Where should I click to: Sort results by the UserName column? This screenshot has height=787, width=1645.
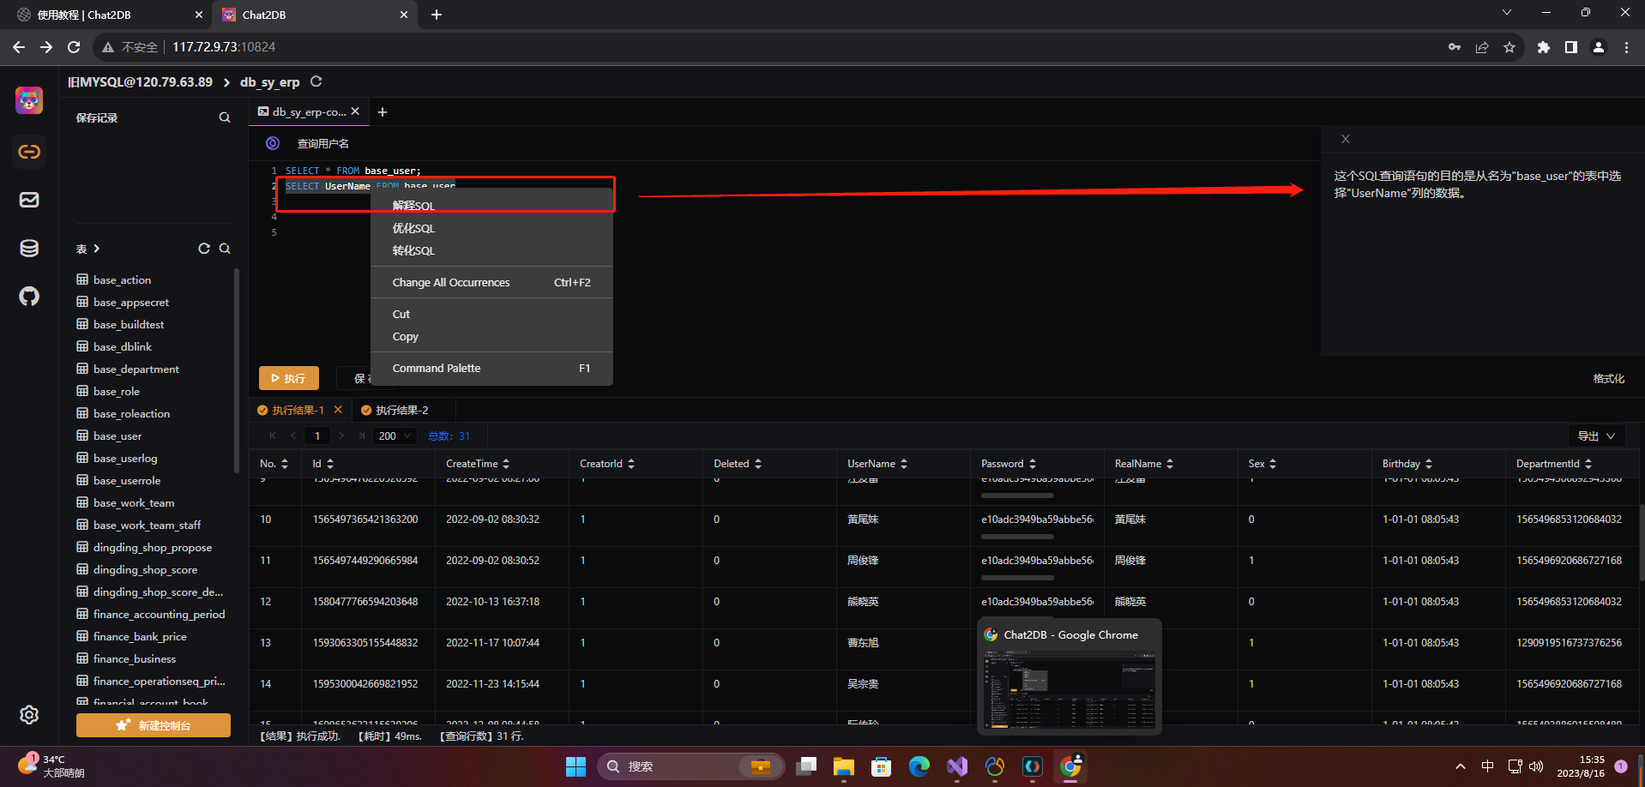pyautogui.click(x=904, y=464)
